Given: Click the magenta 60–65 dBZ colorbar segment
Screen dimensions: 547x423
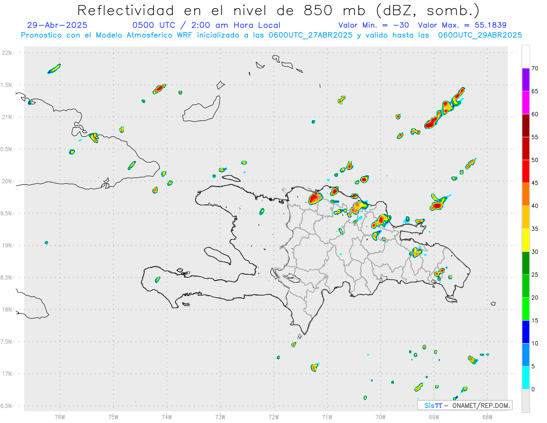Looking at the screenshot, I should [x=526, y=103].
